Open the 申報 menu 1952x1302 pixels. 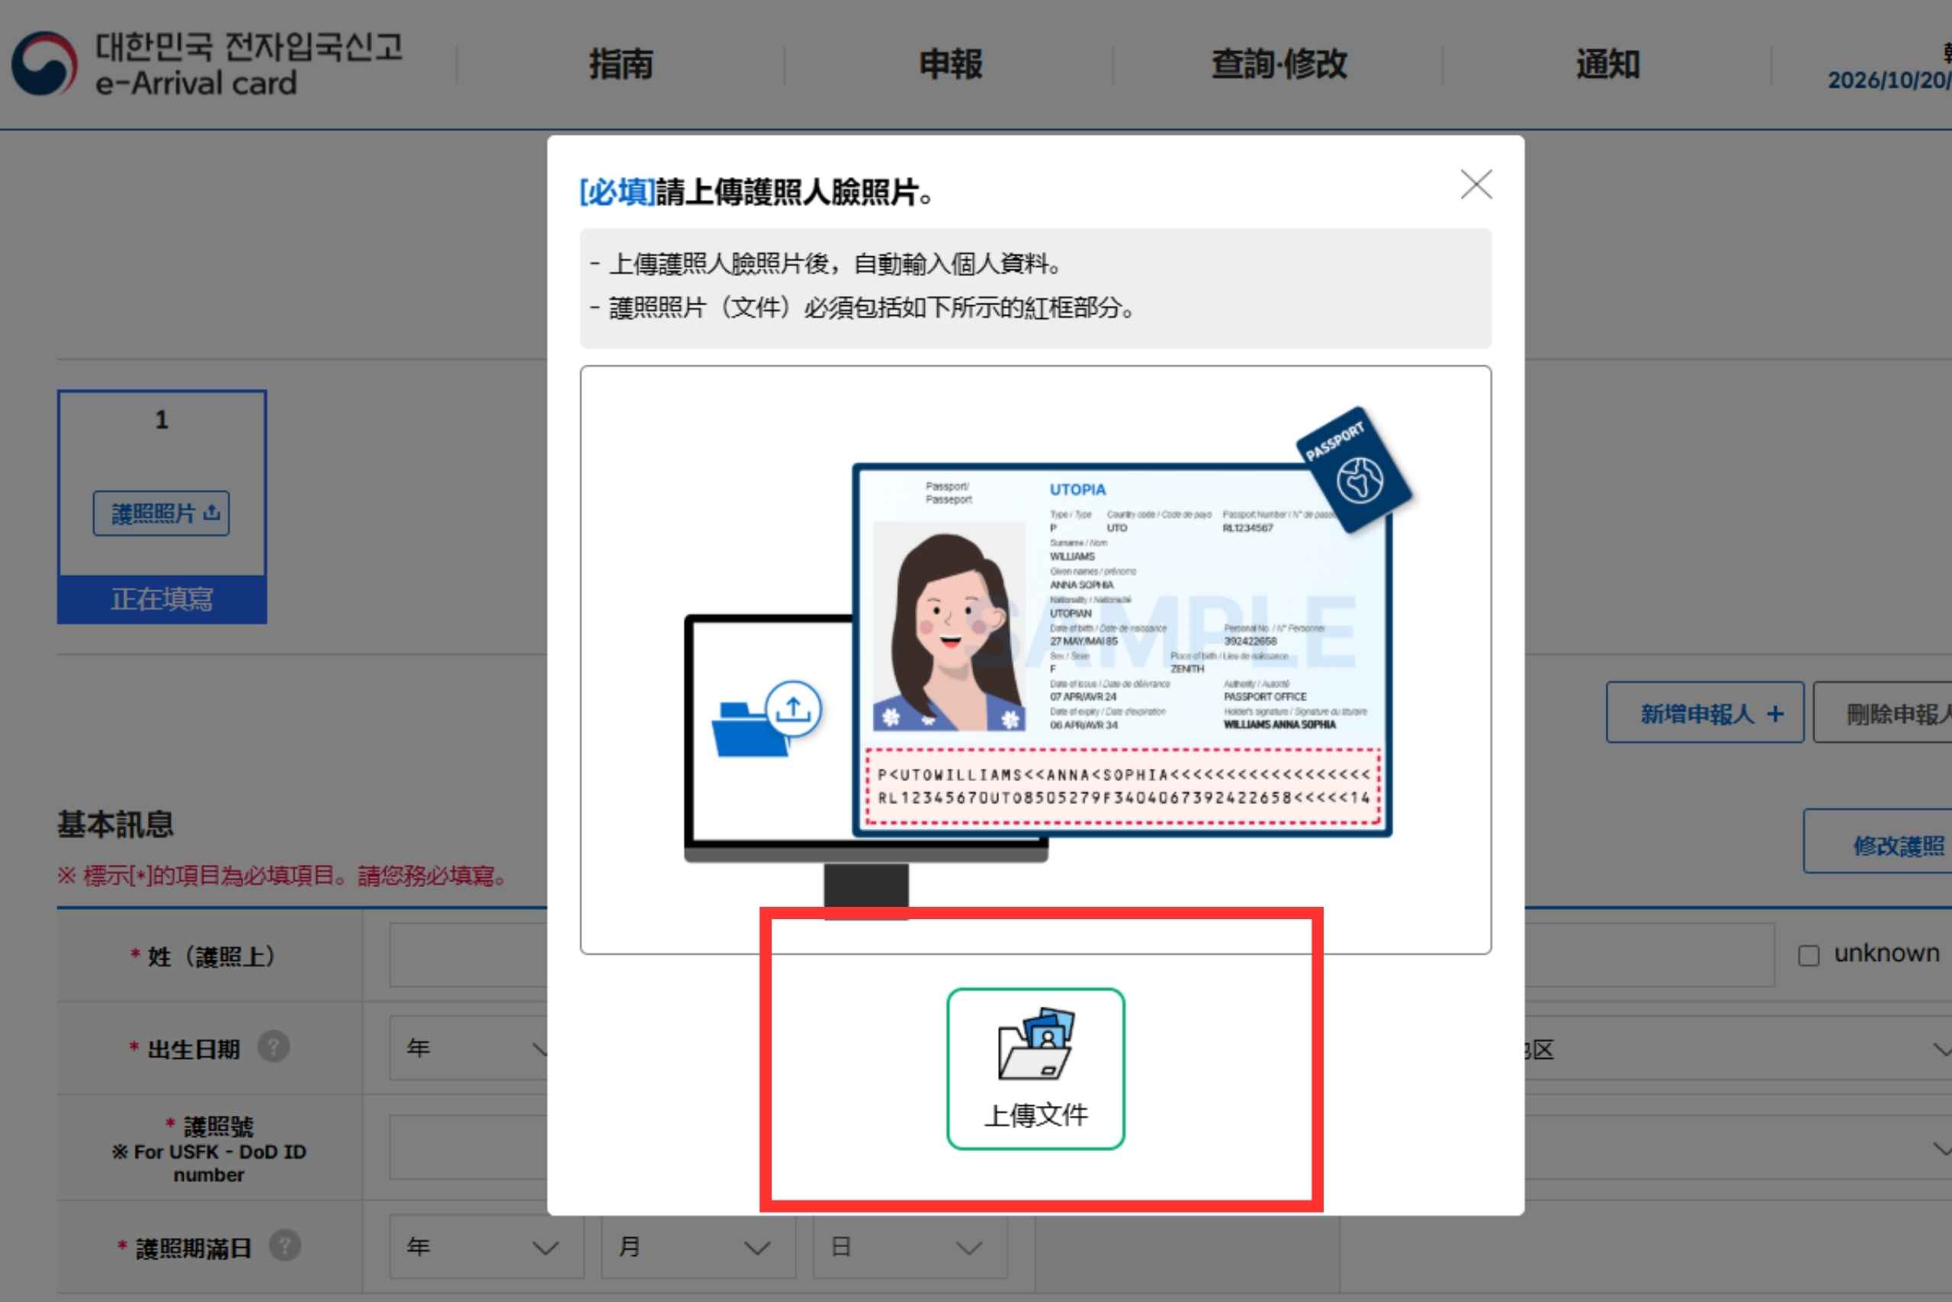click(x=950, y=64)
